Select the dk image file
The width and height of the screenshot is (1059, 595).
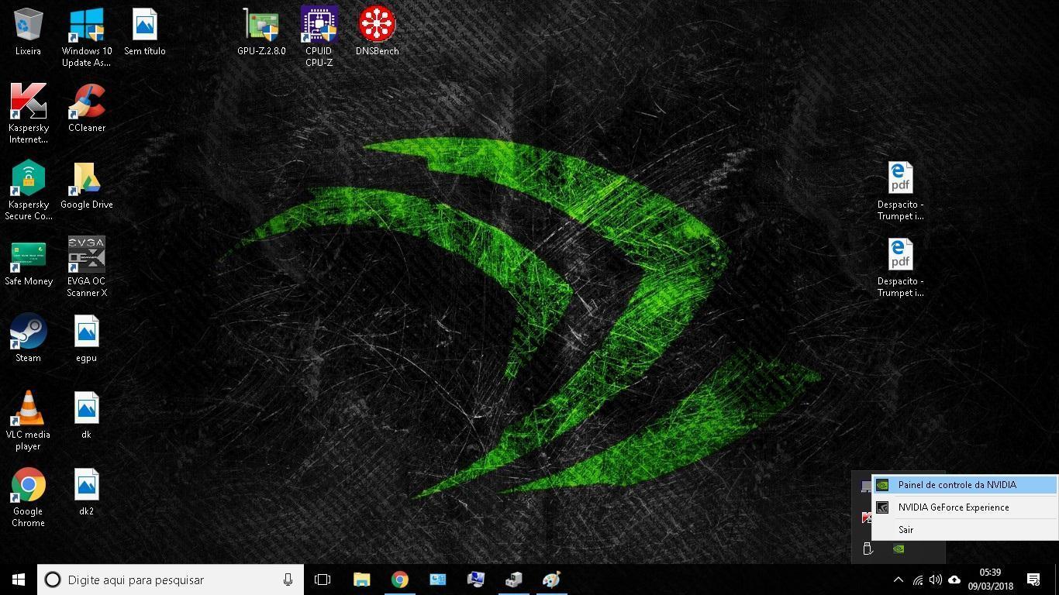point(86,416)
